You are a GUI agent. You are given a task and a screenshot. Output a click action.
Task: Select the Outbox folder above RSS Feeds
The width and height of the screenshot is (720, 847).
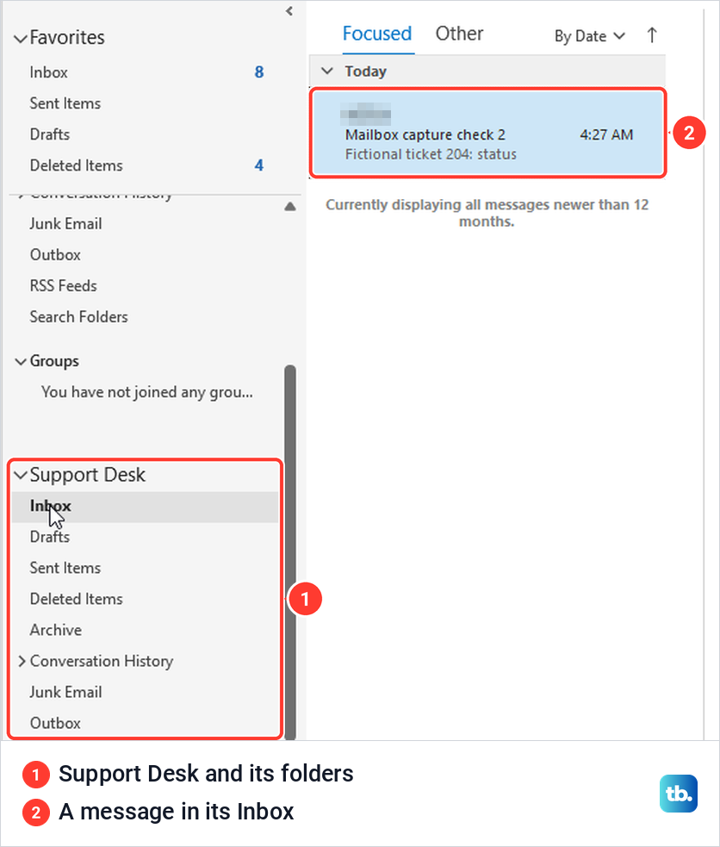(x=55, y=254)
